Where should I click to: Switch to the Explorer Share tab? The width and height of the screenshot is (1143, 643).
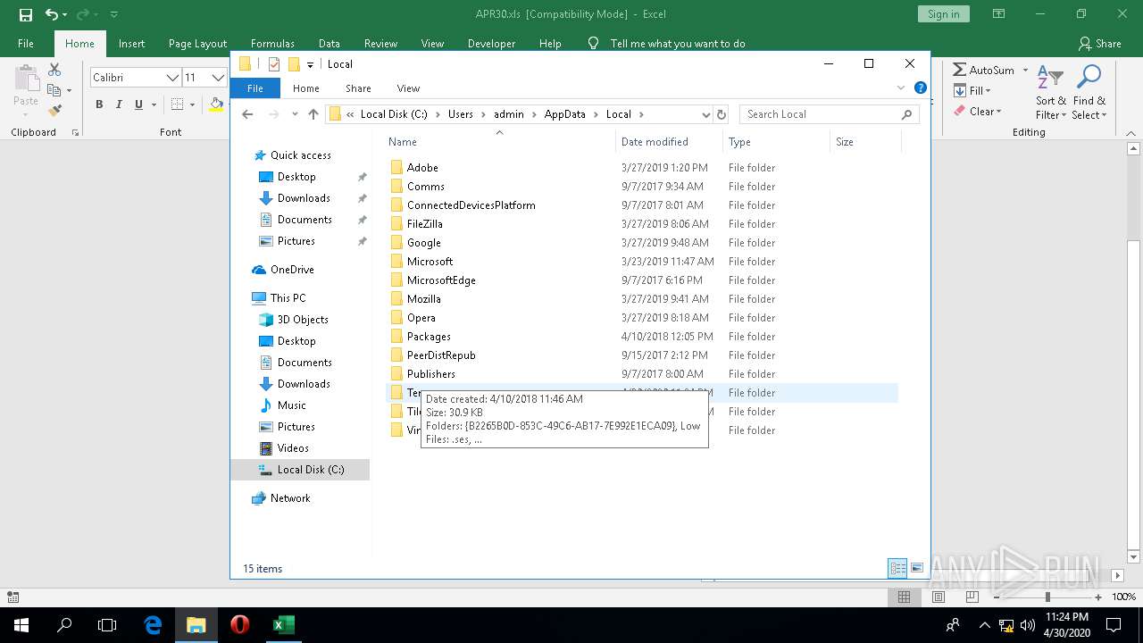(358, 88)
